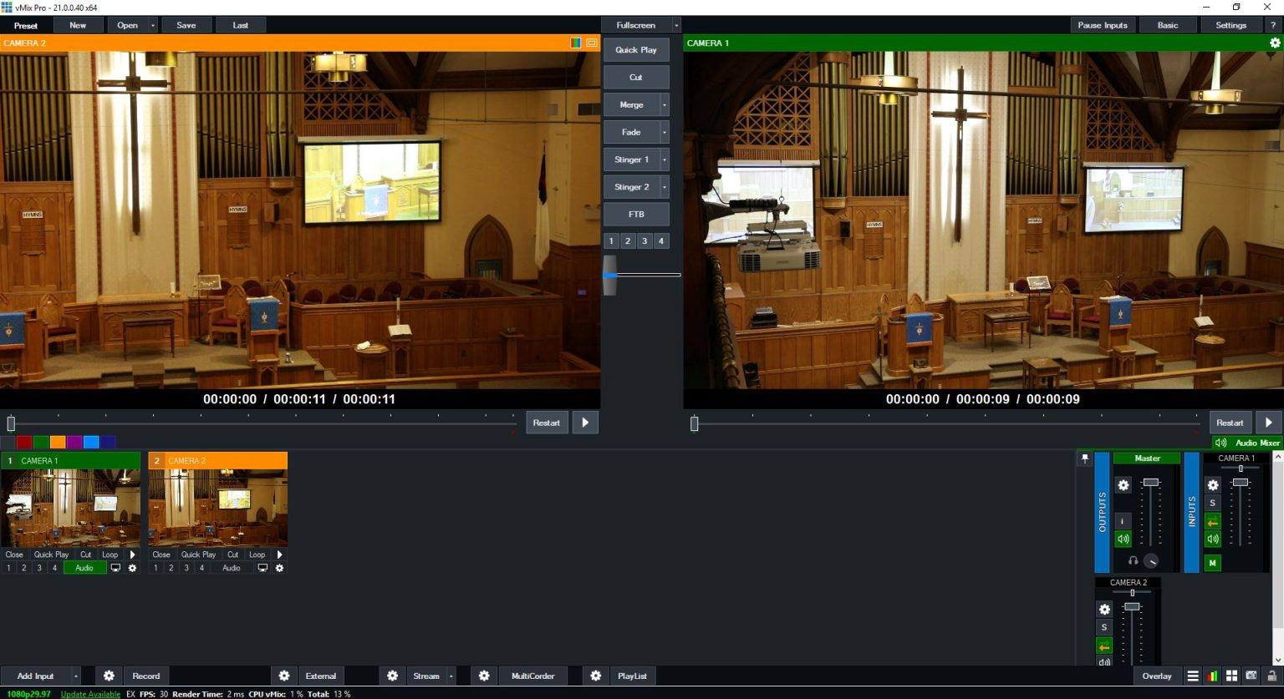Click the transition T-bar slider
Screen dimensions: 1284x699
610,276
